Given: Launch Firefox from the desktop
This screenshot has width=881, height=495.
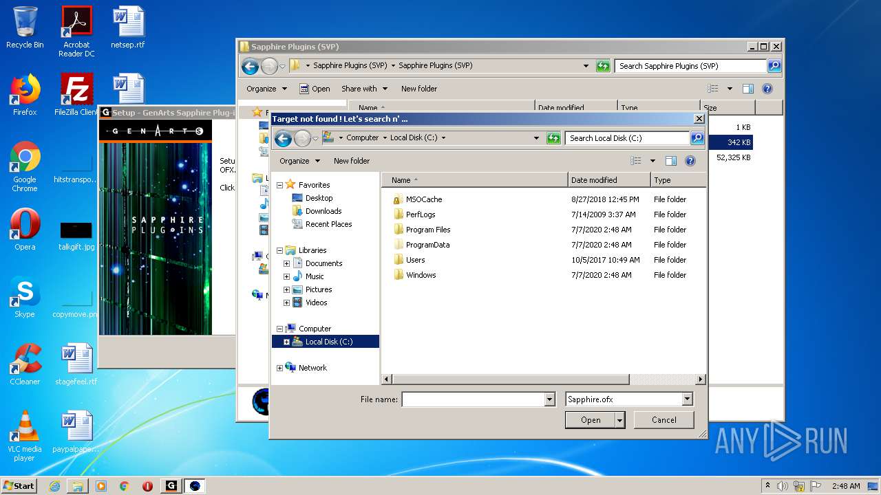Looking at the screenshot, I should point(25,95).
